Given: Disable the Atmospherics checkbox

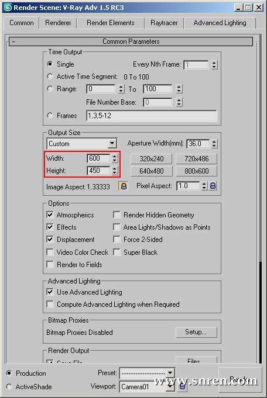Looking at the screenshot, I should click(x=50, y=215).
